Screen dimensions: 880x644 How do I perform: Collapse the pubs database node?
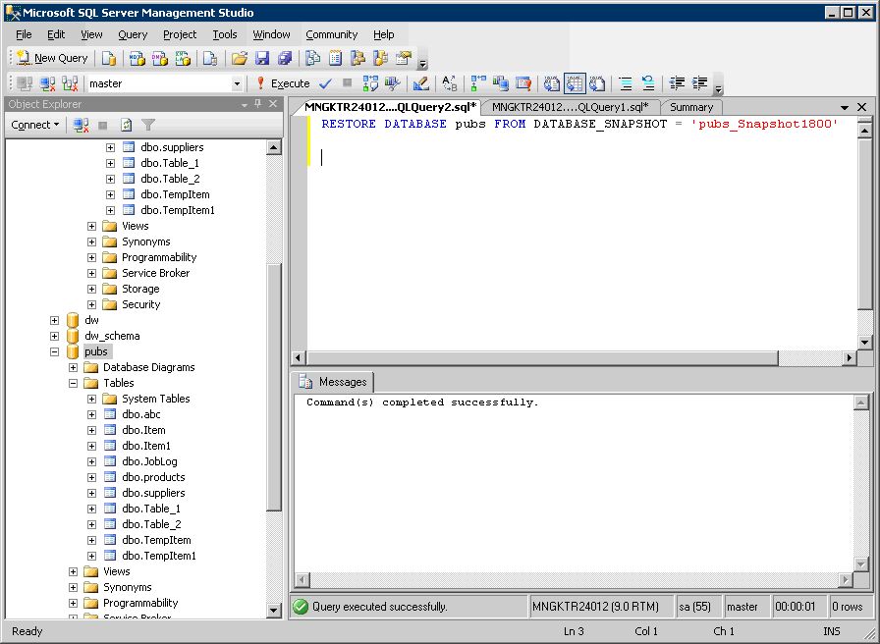coord(55,351)
